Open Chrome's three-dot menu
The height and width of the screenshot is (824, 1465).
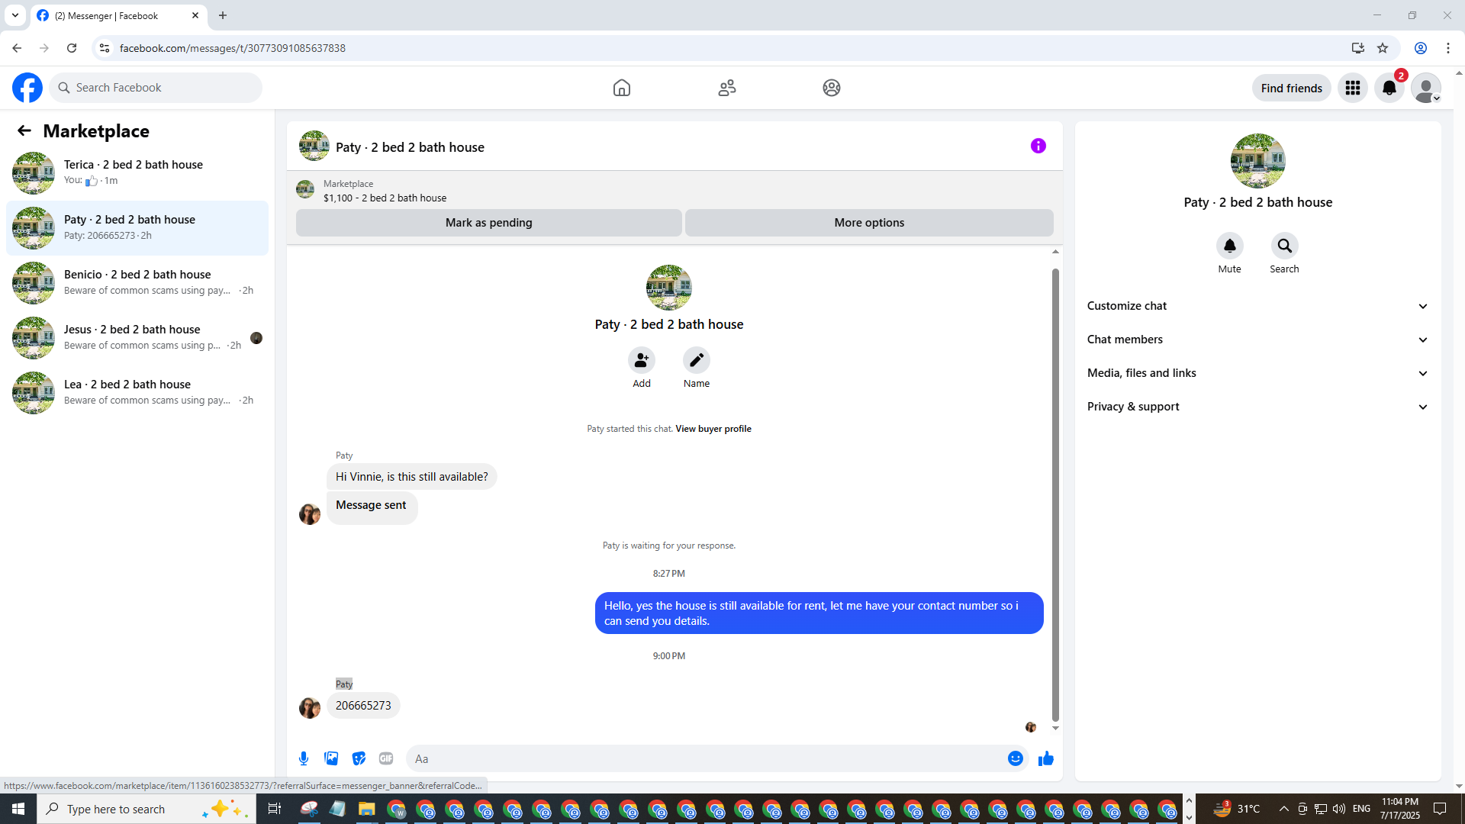click(1448, 48)
